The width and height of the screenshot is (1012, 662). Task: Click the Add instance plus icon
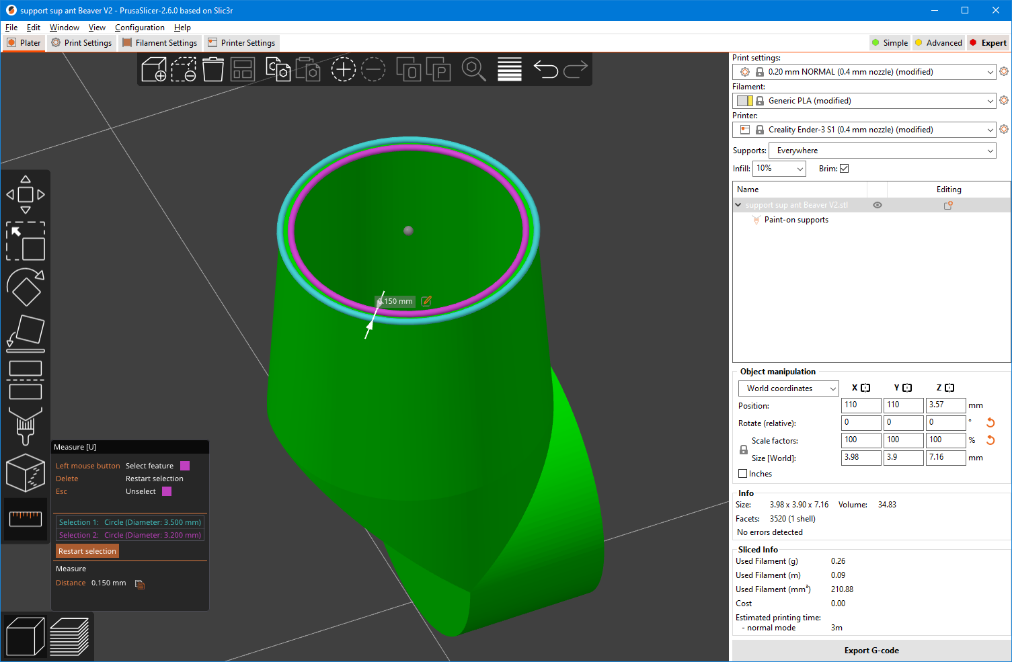(344, 69)
